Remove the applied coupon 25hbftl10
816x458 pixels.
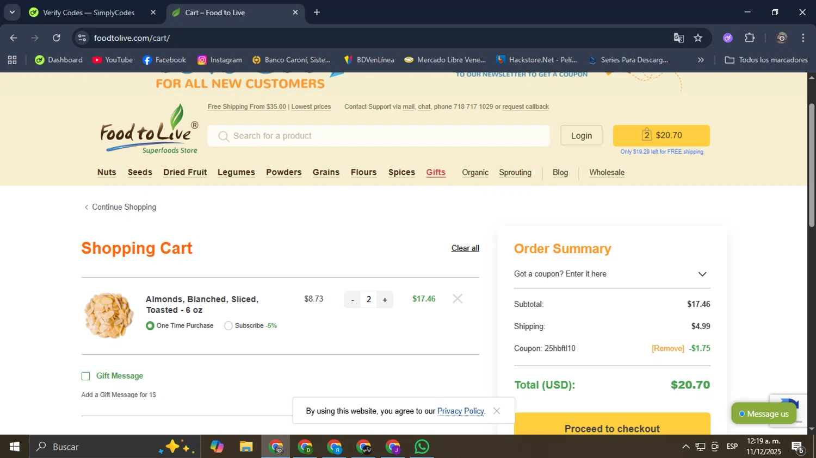click(667, 348)
